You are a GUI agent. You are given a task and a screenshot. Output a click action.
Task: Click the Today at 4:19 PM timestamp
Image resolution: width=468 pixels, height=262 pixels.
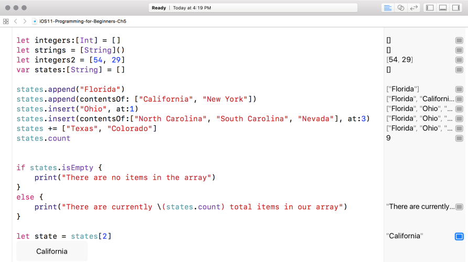[192, 8]
